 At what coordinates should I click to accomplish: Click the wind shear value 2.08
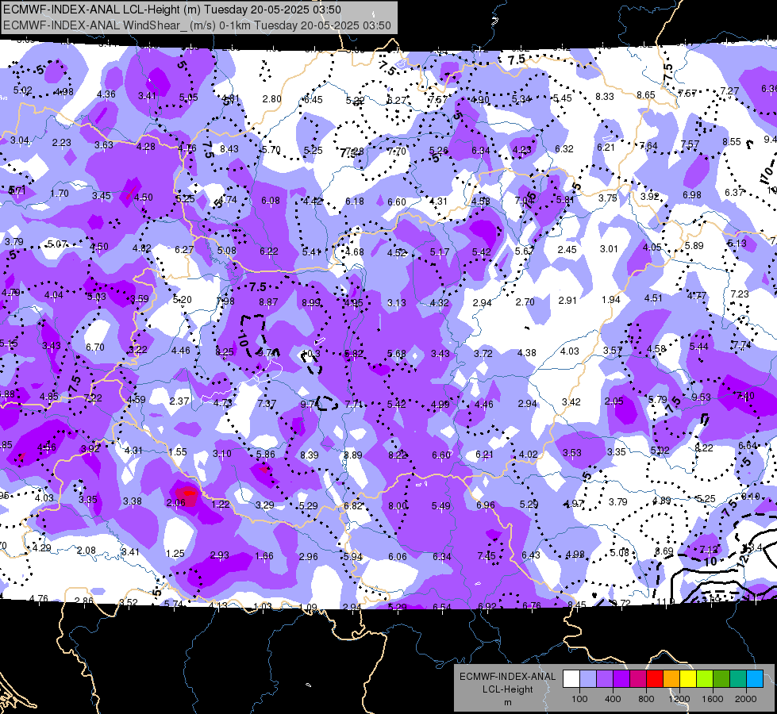point(87,550)
